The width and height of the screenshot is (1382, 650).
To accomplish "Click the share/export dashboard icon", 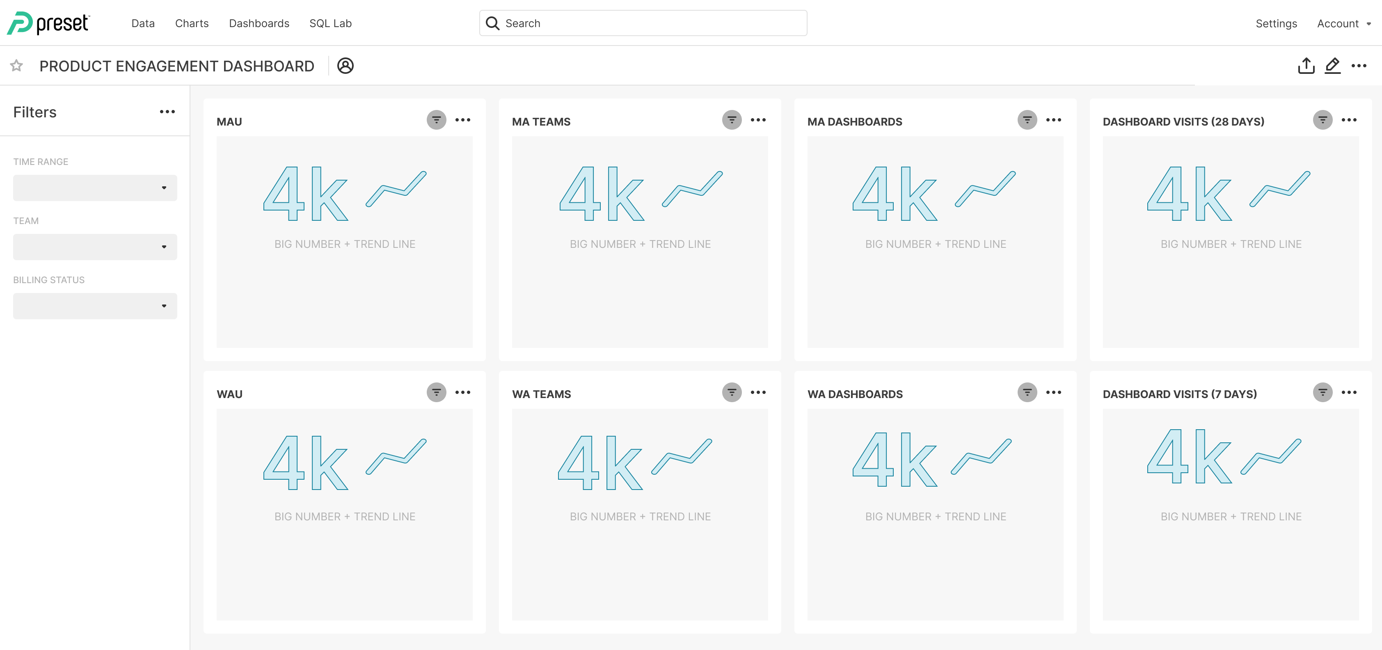I will [1306, 65].
